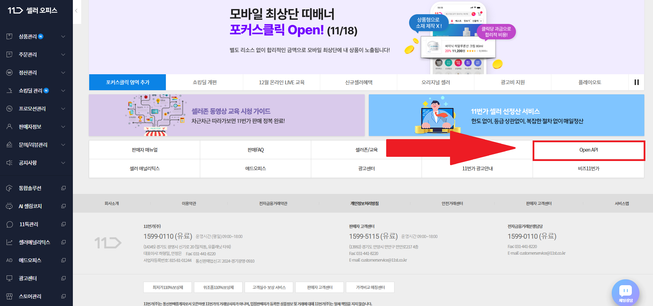The image size is (653, 306).
Task: Click the 고객실수 보상 서비스 button
Action: click(x=269, y=287)
